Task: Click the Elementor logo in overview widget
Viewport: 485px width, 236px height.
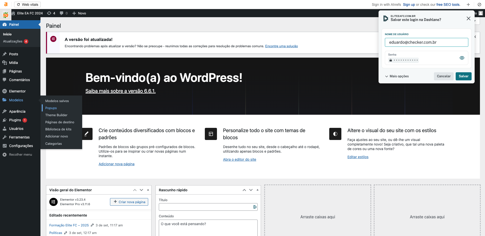Action: (53, 202)
